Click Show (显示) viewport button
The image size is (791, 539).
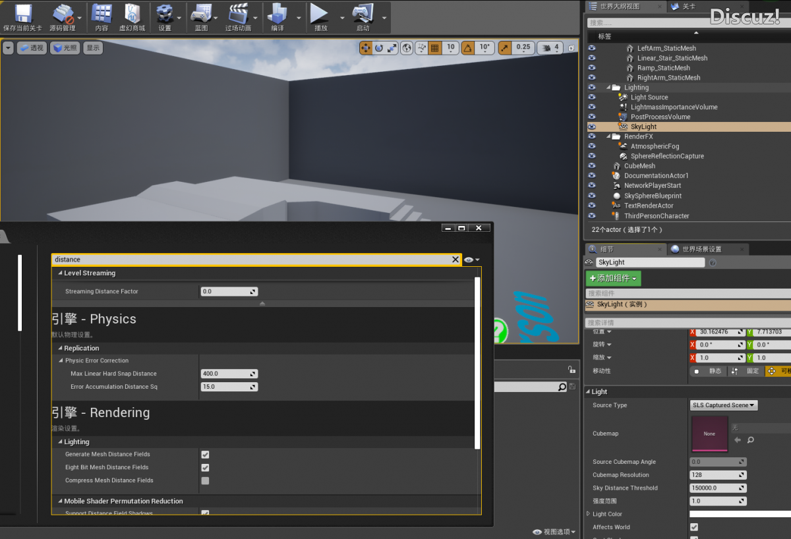[93, 47]
